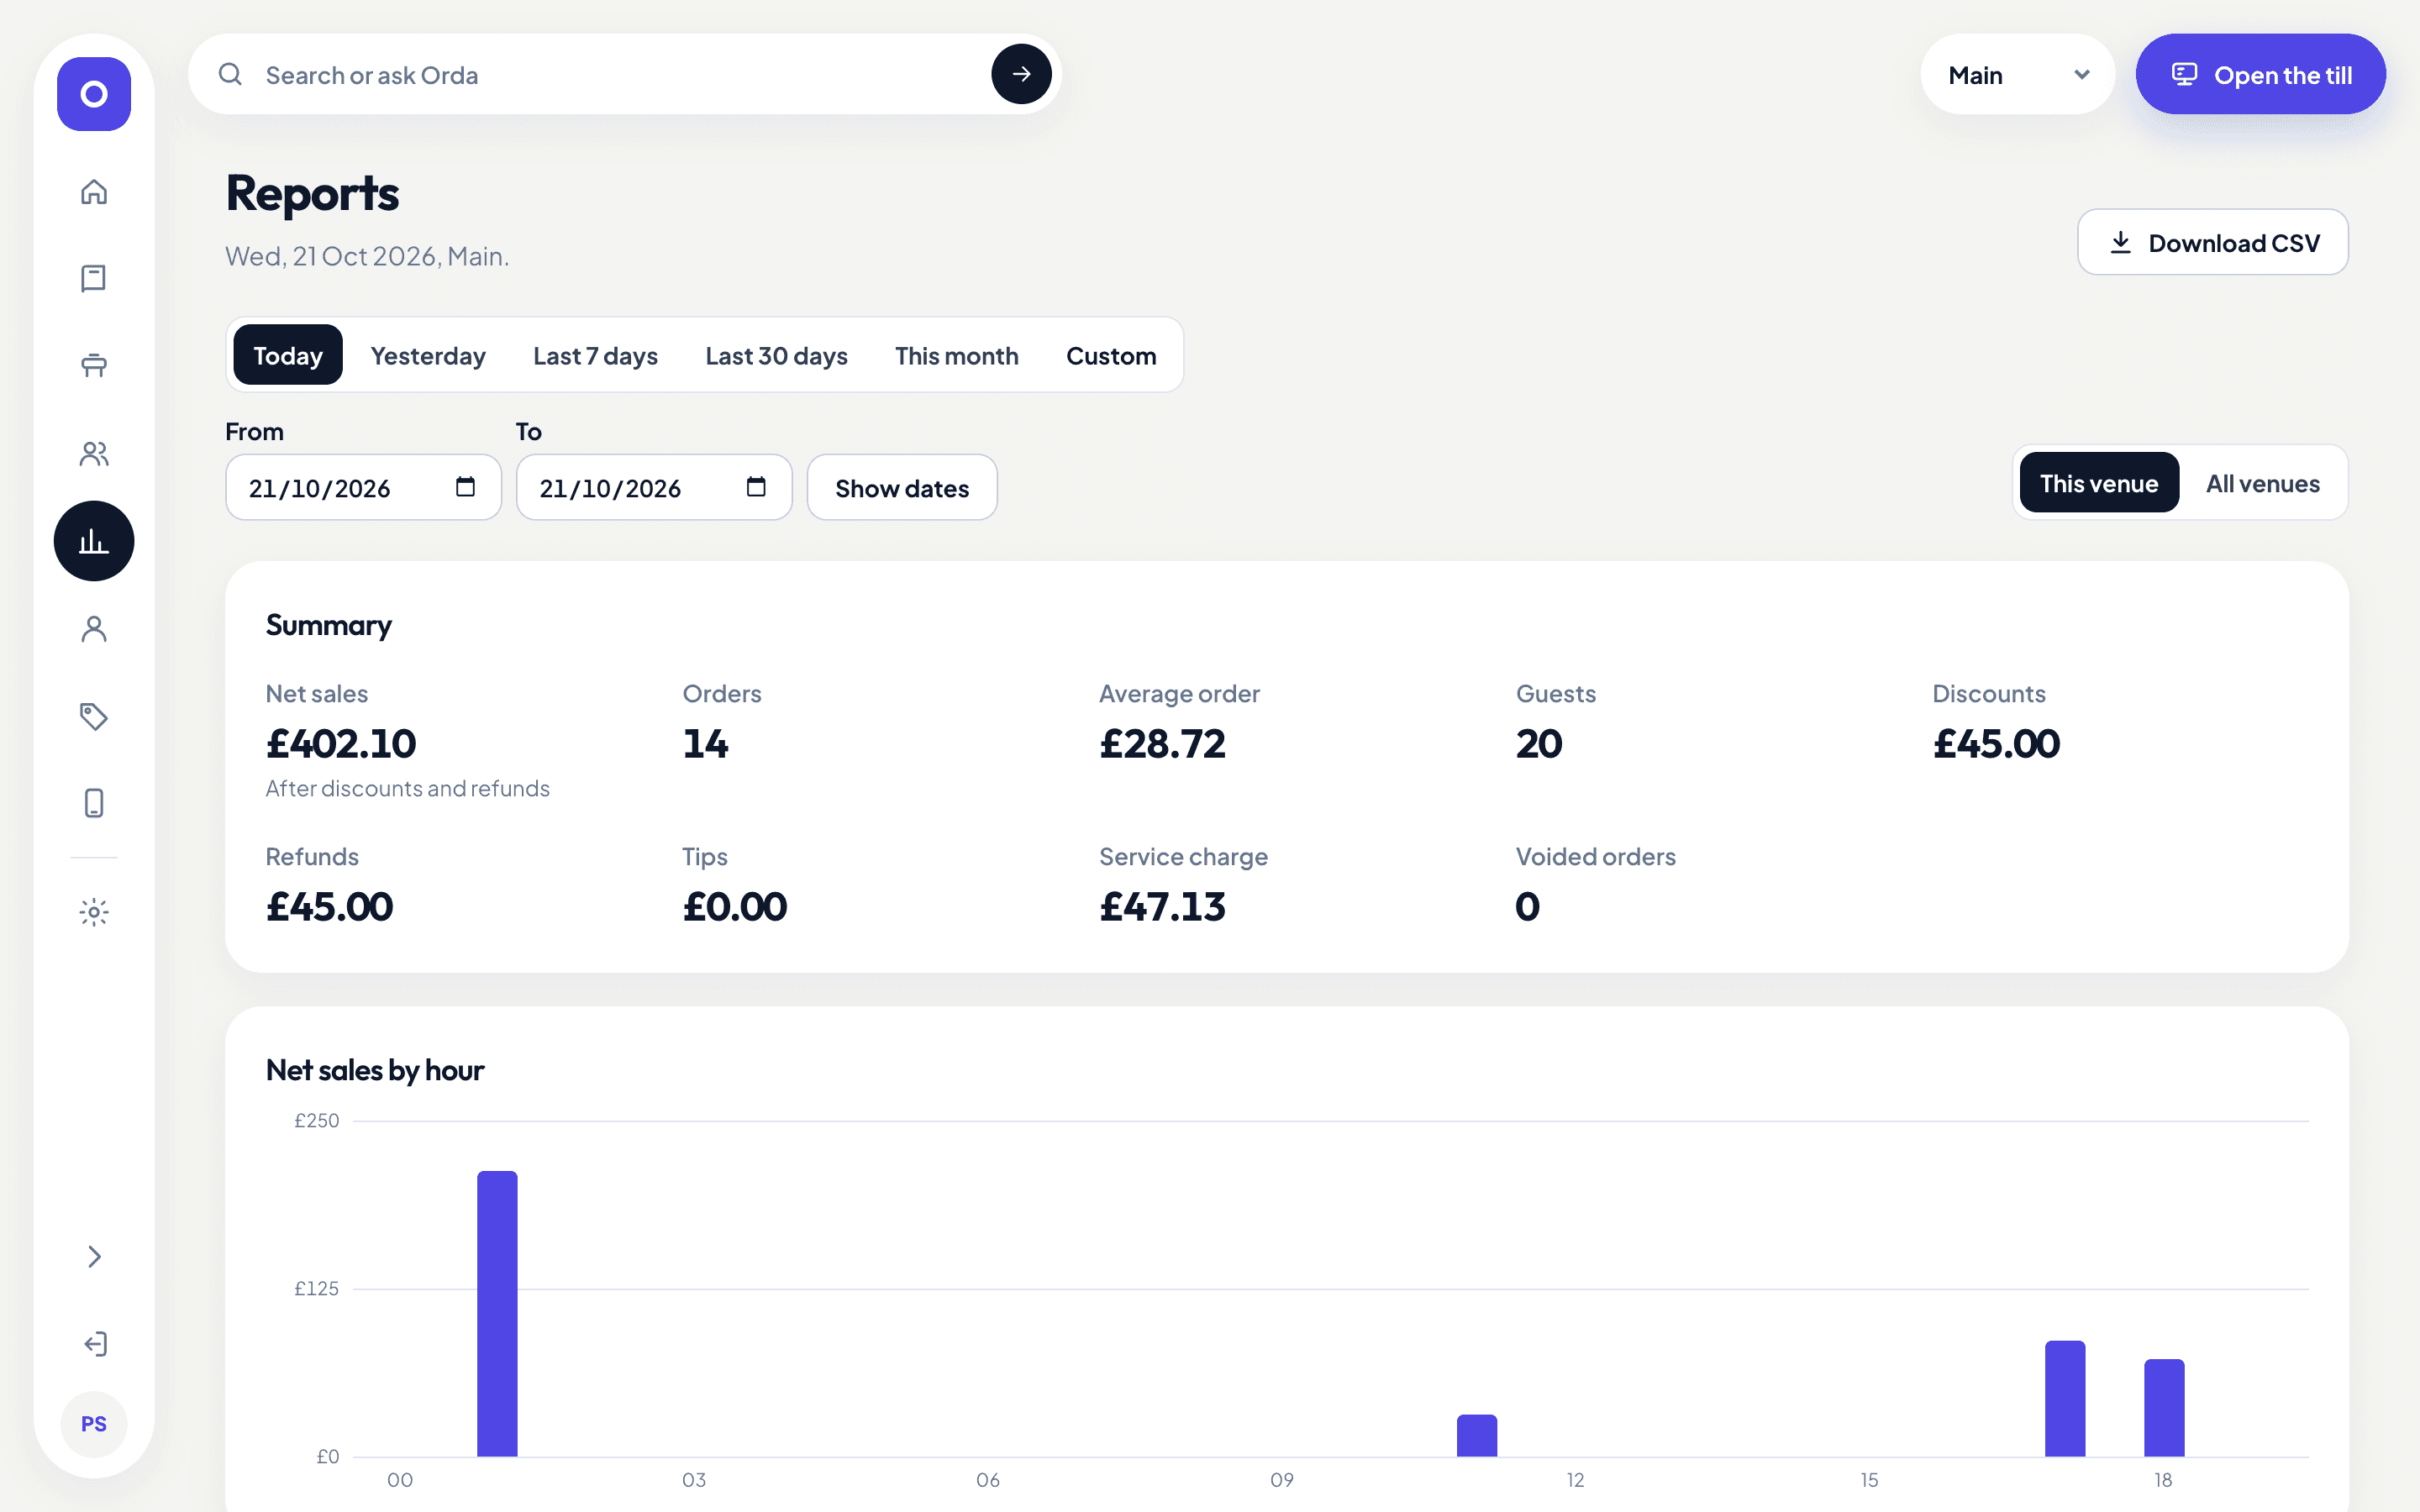This screenshot has height=1512, width=2420.
Task: Click the Summary heading
Action: click(x=329, y=625)
